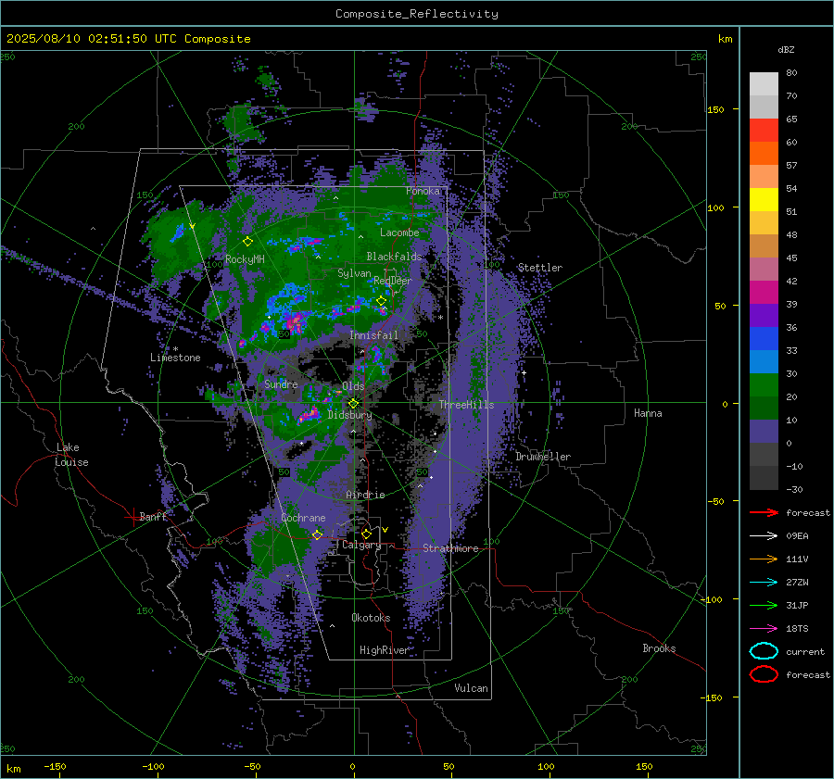Pick the magenta 42-39 dBZ swatch
The height and width of the screenshot is (779, 834).
[764, 293]
